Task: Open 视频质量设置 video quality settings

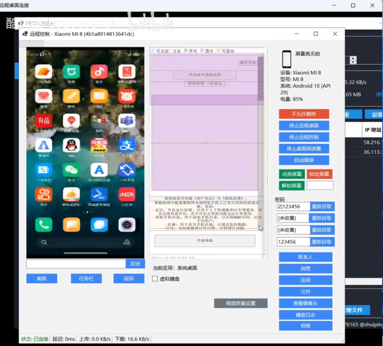Action: point(240,303)
